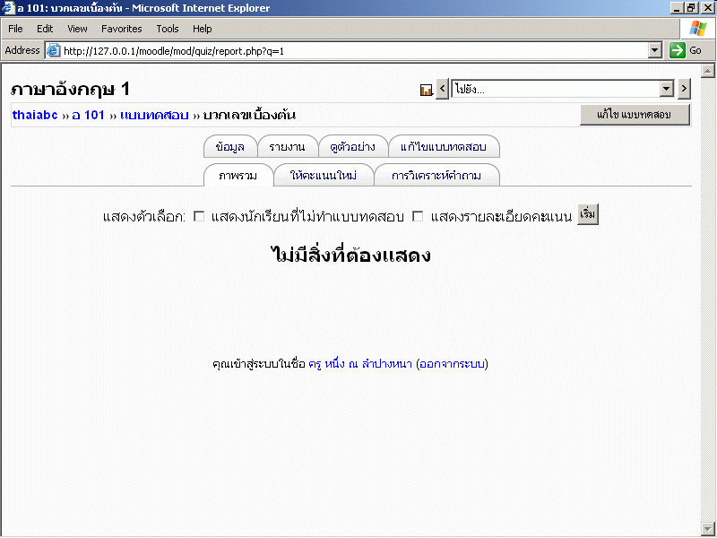Screen dimensions: 717x538
Task: Click the activity icon beside the jump menu
Action: [x=427, y=90]
